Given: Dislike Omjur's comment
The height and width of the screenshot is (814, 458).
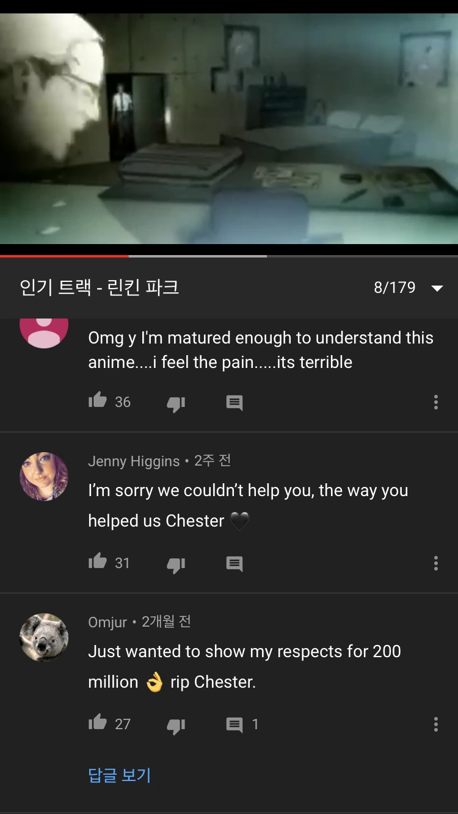Looking at the screenshot, I should 176,725.
